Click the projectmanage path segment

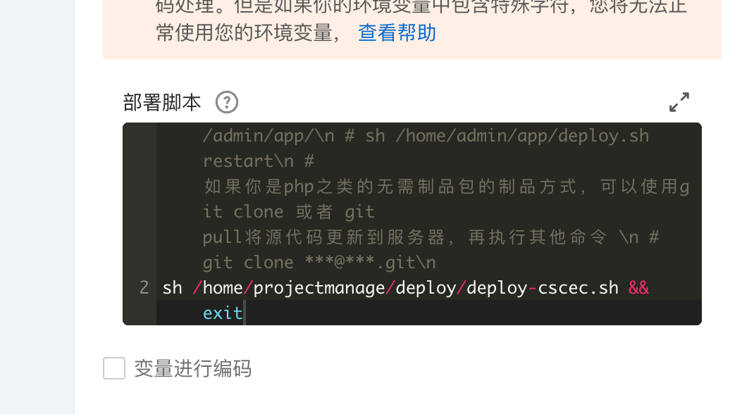[319, 288]
